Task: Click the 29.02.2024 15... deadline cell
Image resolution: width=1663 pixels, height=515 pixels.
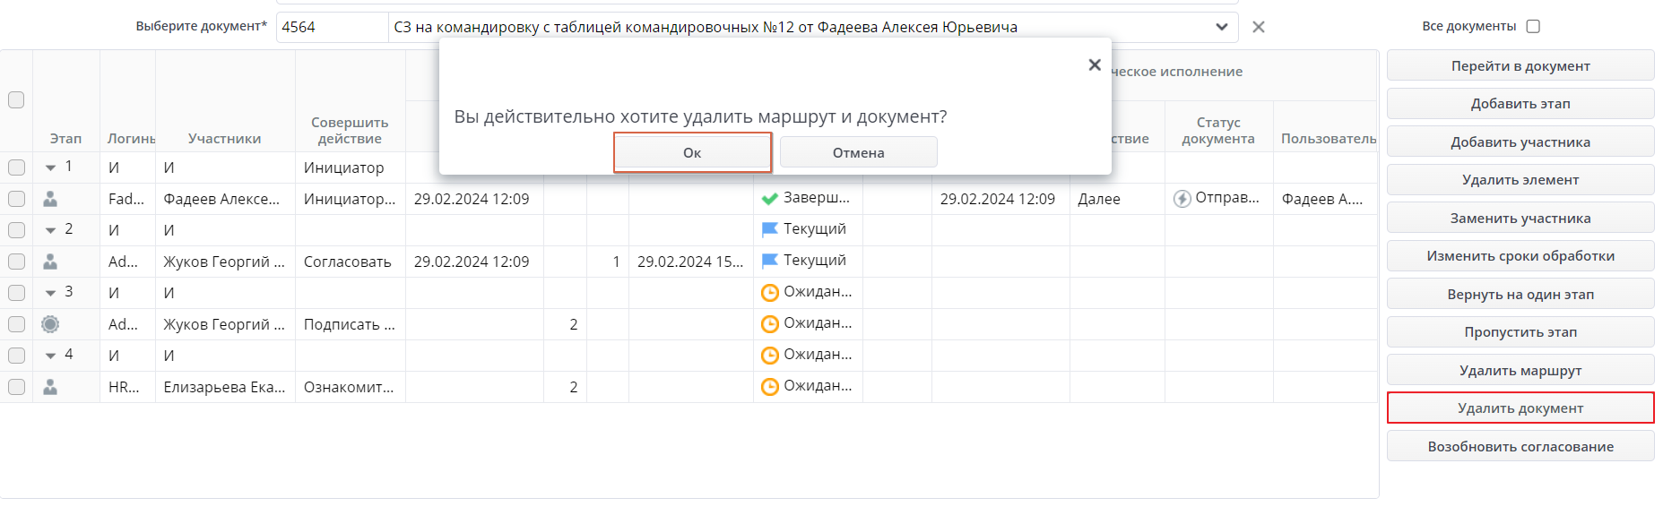Action: coord(690,262)
